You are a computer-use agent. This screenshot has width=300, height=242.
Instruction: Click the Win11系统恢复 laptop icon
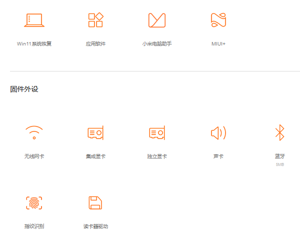tap(34, 20)
